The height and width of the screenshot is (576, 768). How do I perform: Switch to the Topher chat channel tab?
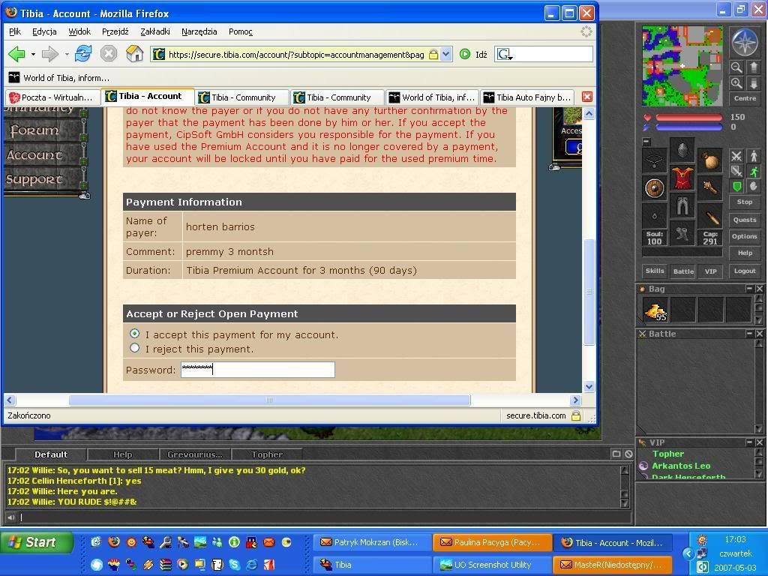(x=267, y=454)
